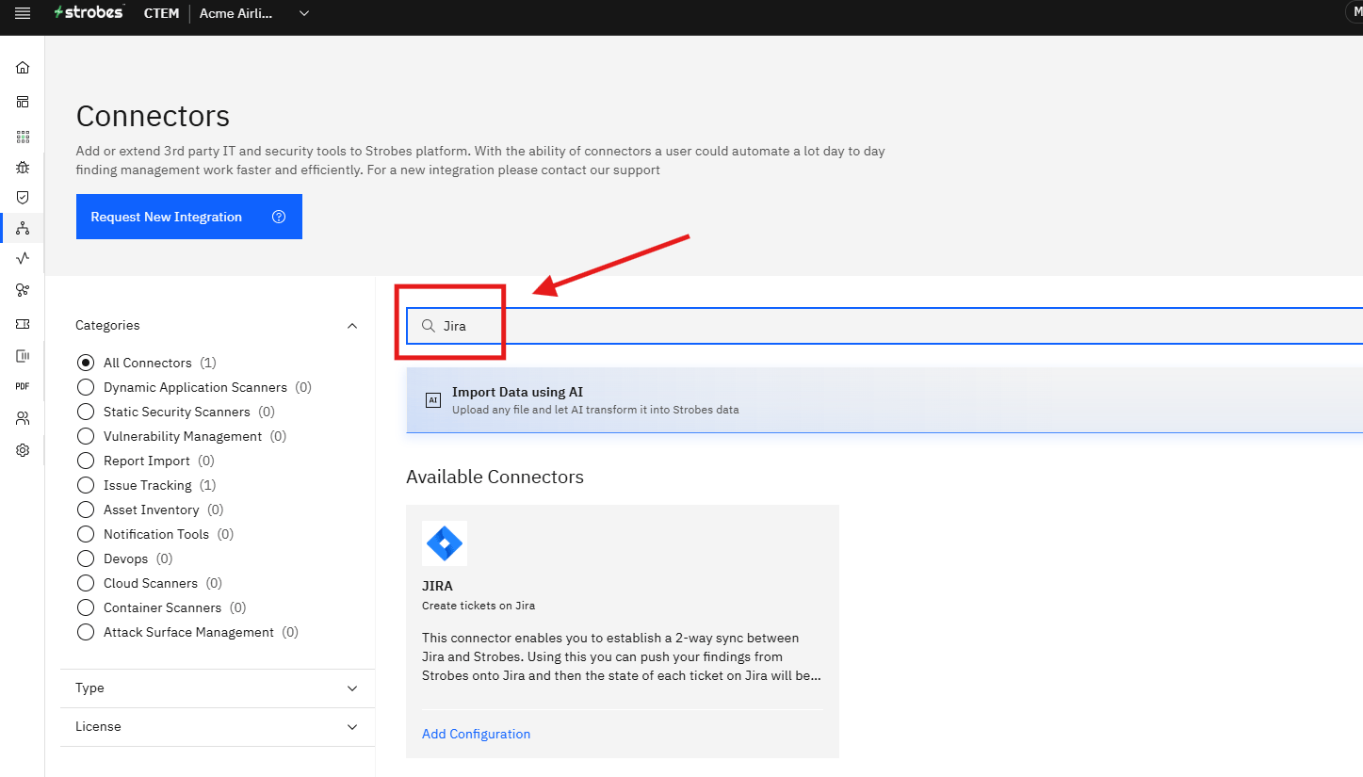Click the Available Connectors heading
The width and height of the screenshot is (1363, 777).
(x=495, y=478)
